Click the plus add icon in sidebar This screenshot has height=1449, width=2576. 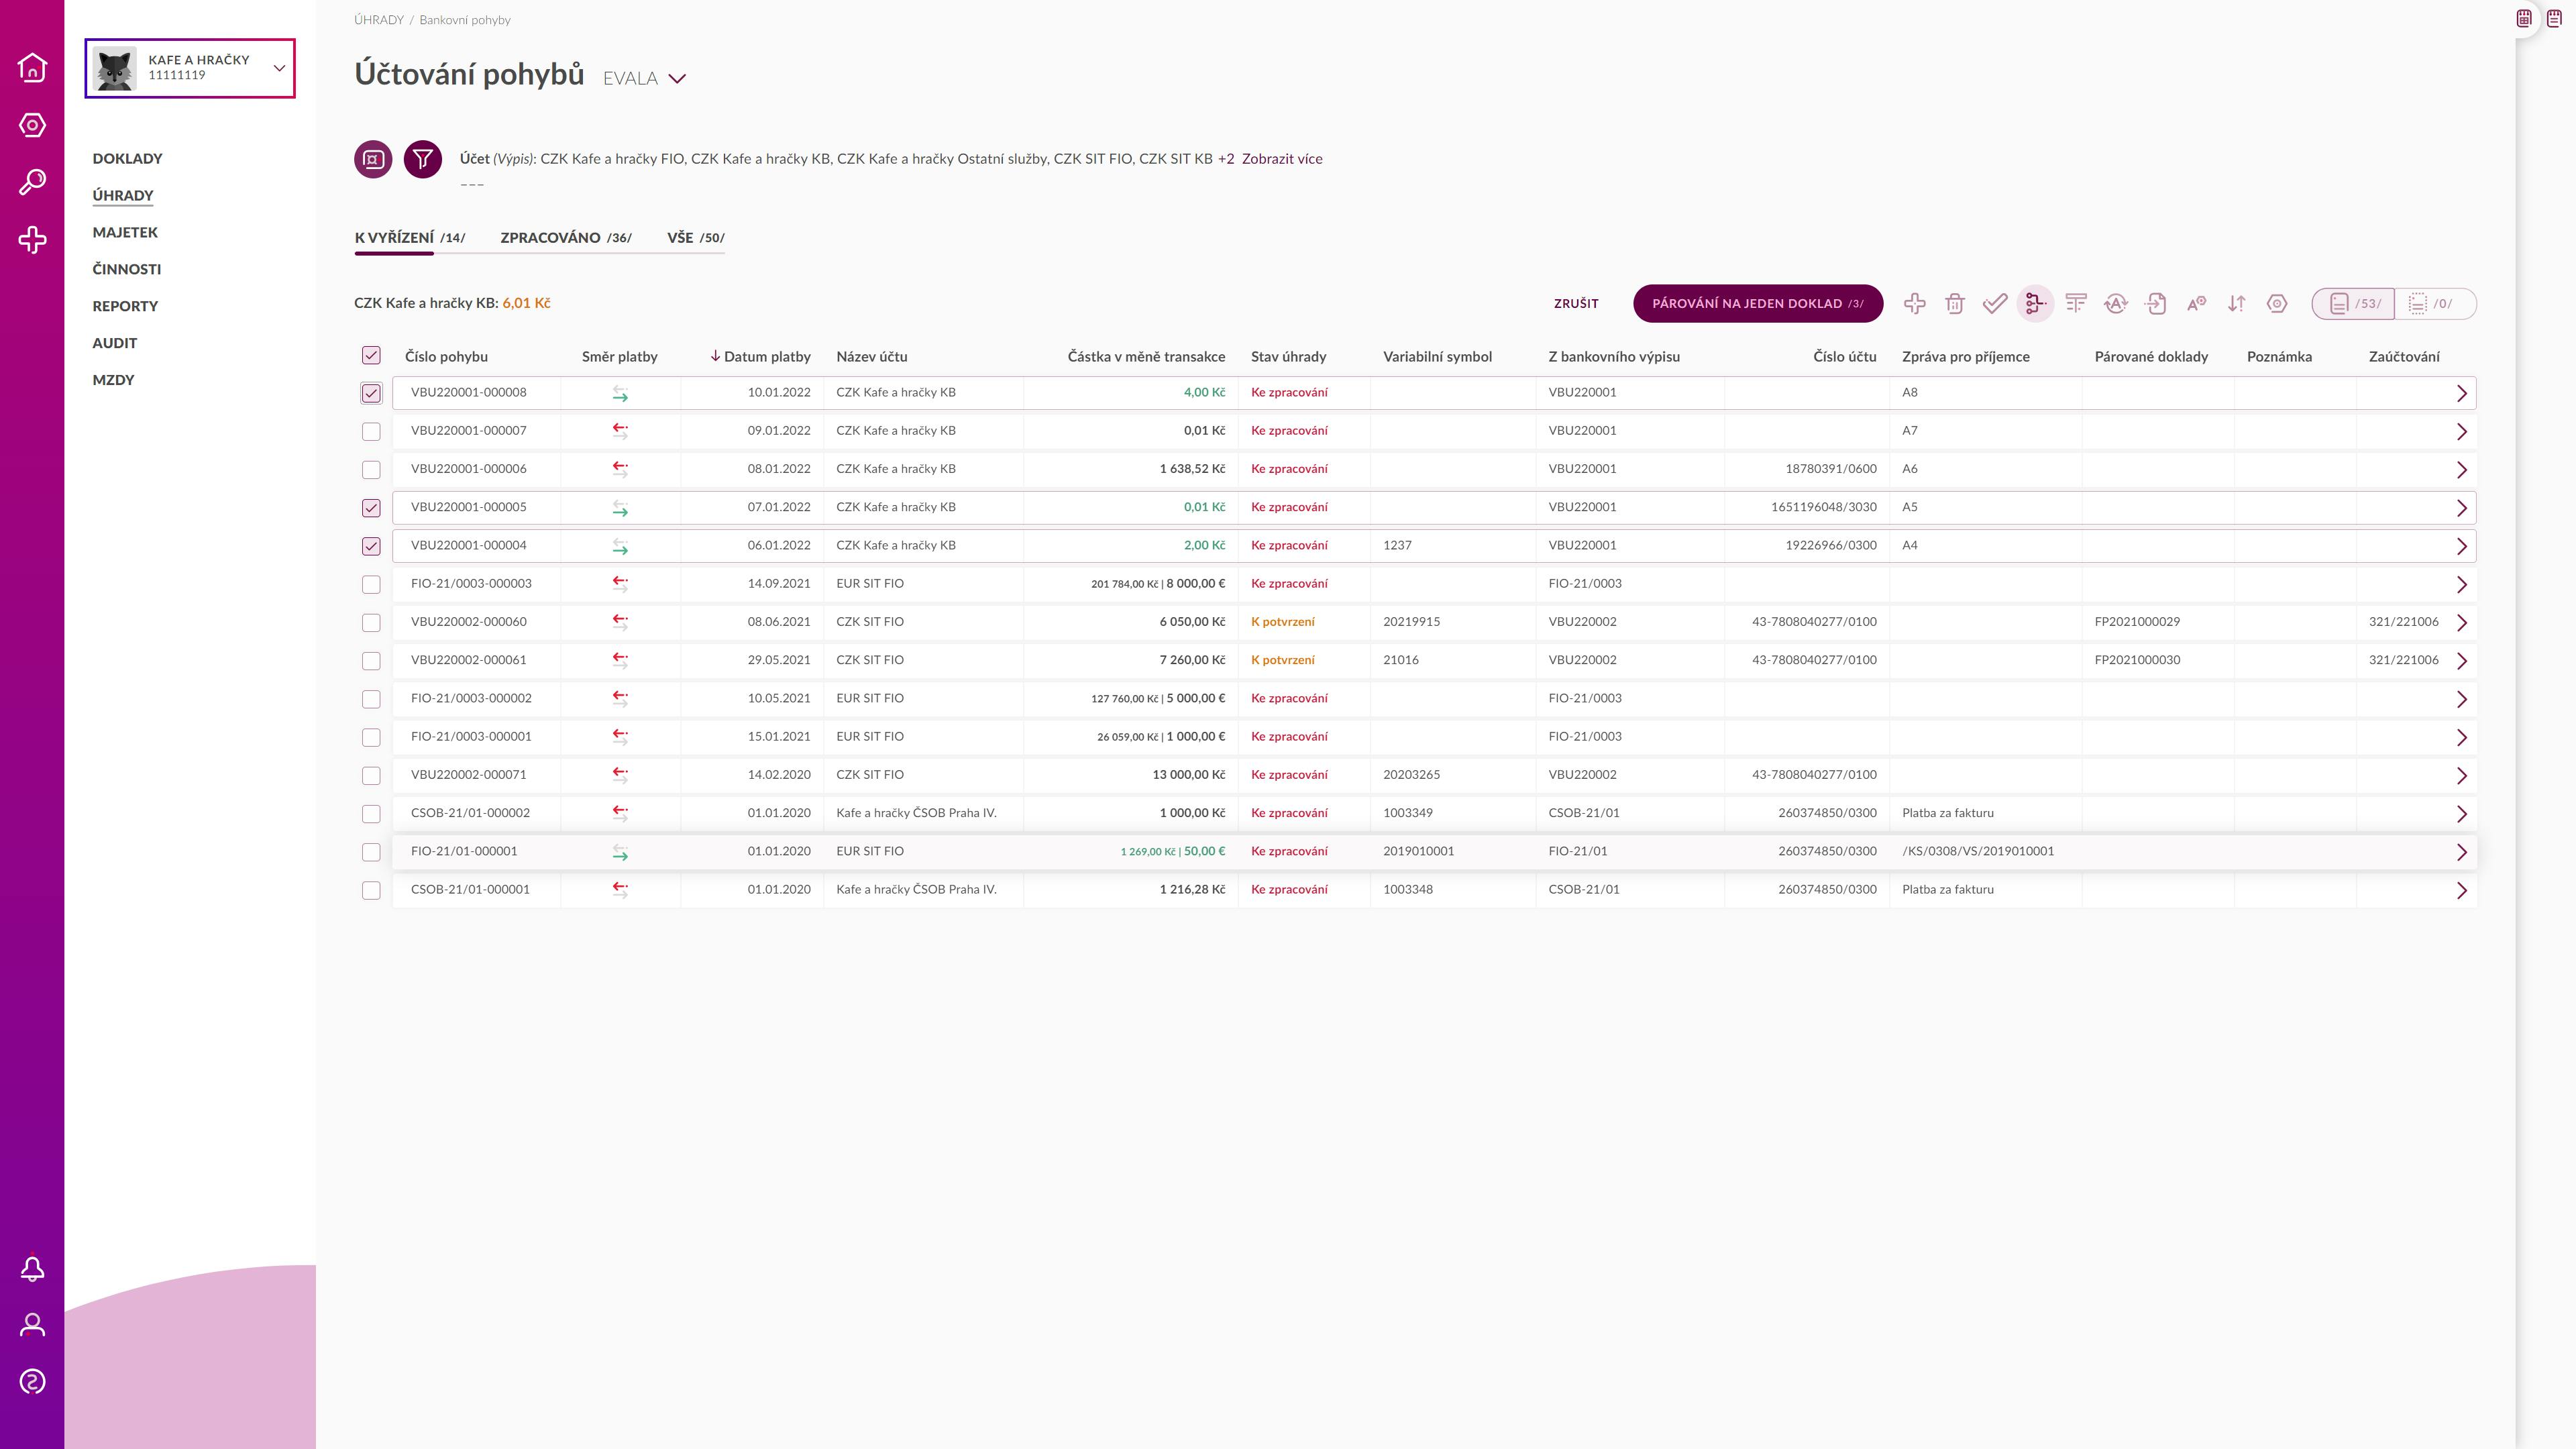pyautogui.click(x=32, y=240)
